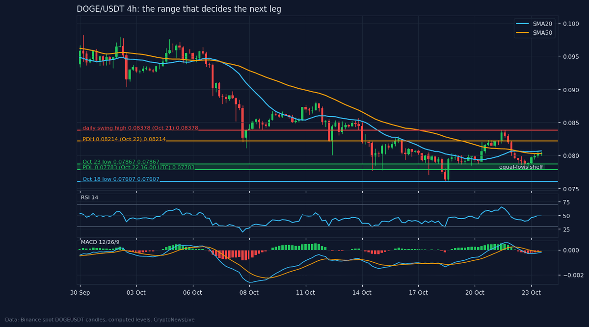Click the RSI 14 panel label

coord(89,198)
